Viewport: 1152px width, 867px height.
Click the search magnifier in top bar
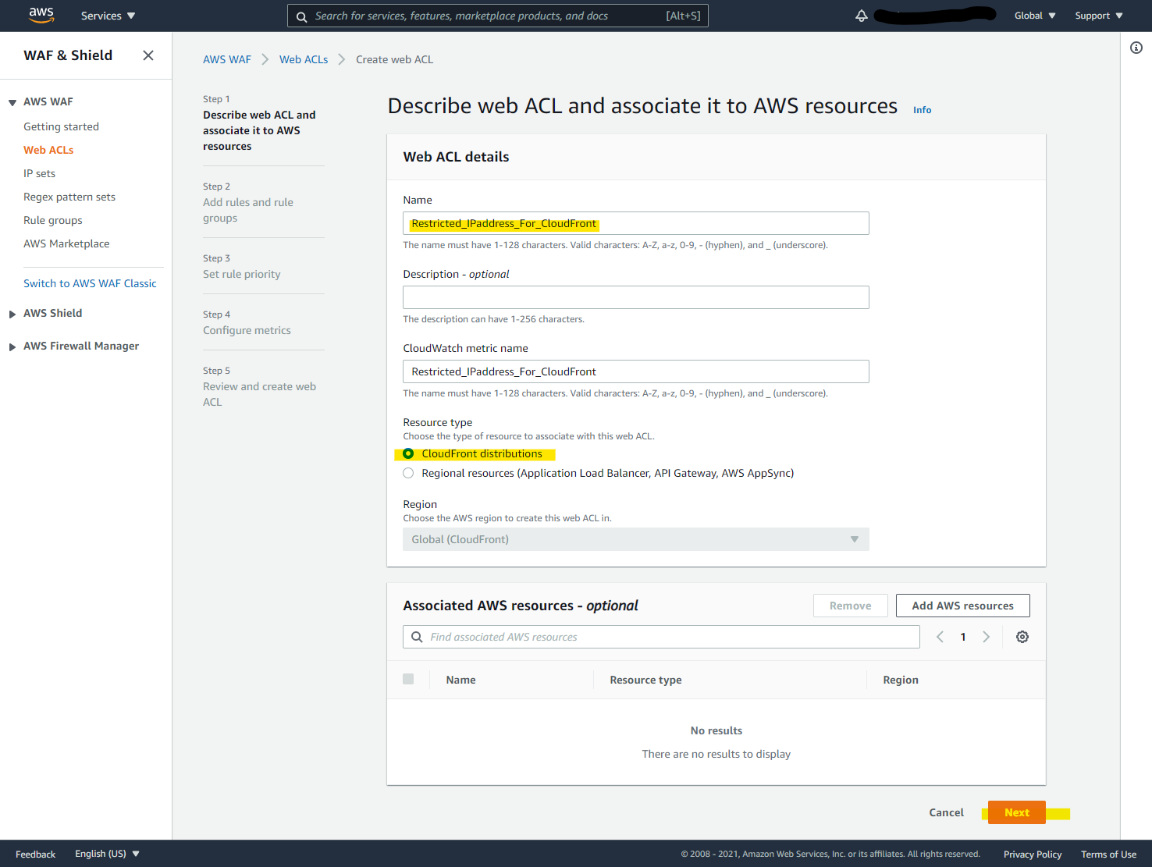[301, 16]
